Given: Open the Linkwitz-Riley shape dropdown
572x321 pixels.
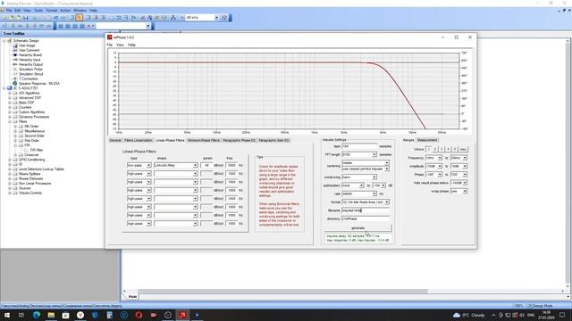Looking at the screenshot, I should 195,165.
